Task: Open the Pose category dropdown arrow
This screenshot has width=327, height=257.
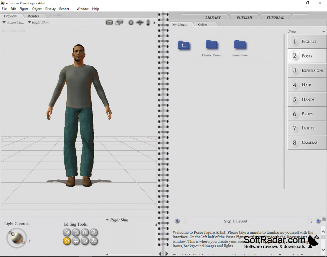Action: [323, 32]
